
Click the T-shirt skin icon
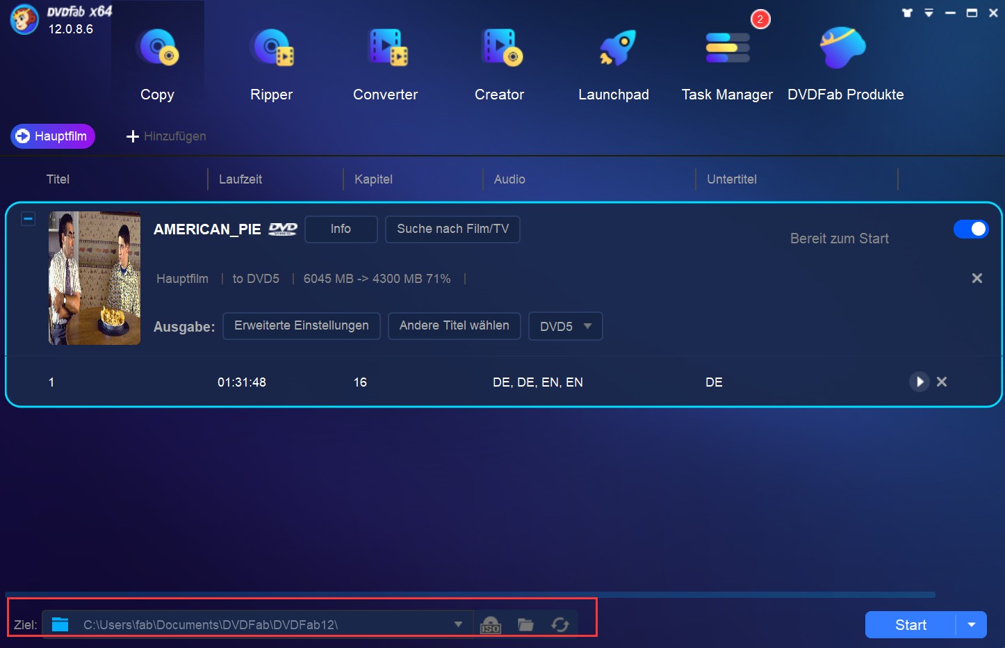tap(907, 13)
